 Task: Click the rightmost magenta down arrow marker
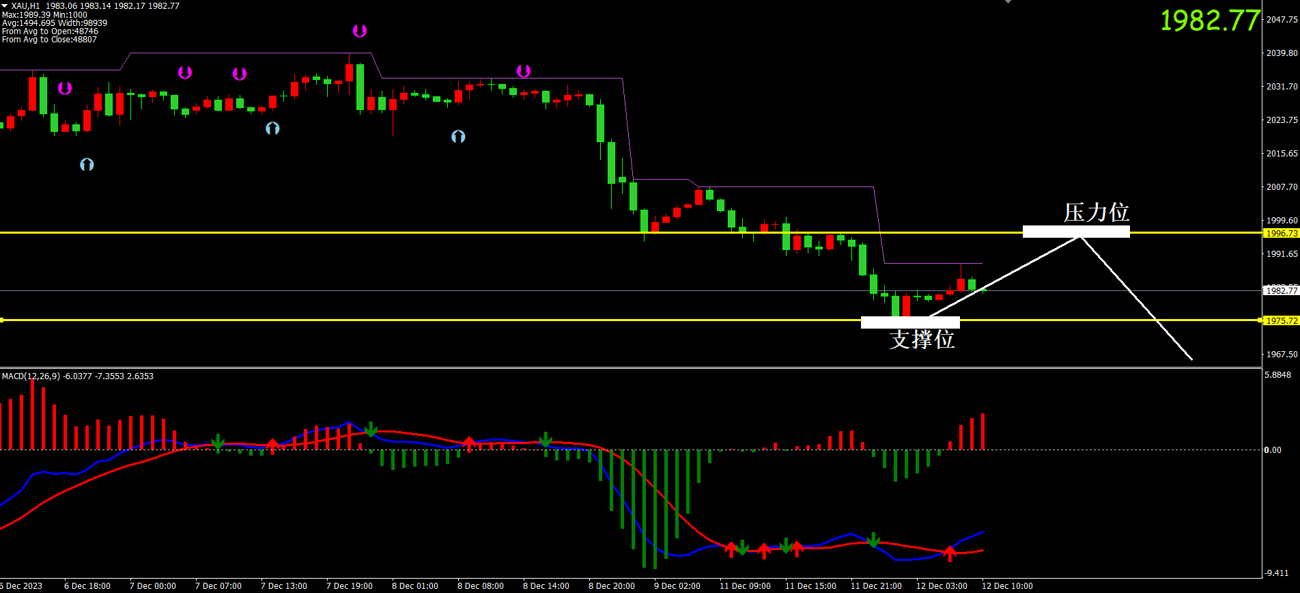tap(523, 71)
